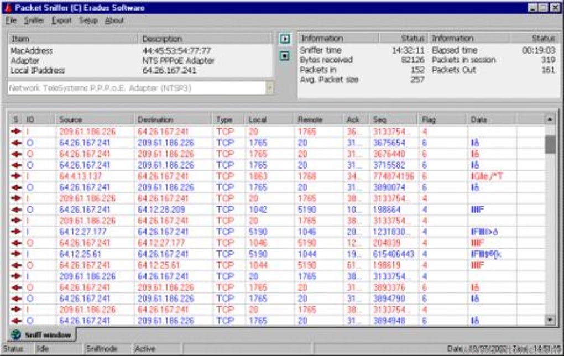This screenshot has height=356, width=564.
Task: Click the Packets in session value 319
Action: 548,60
